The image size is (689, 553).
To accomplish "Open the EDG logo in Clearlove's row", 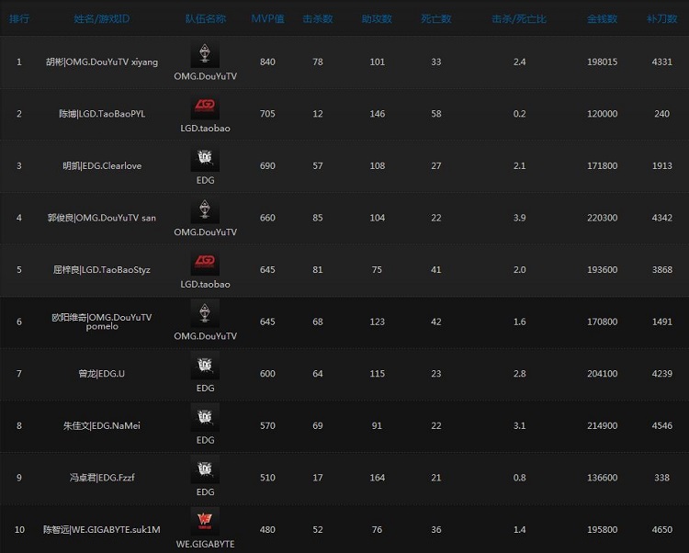I will 205,159.
